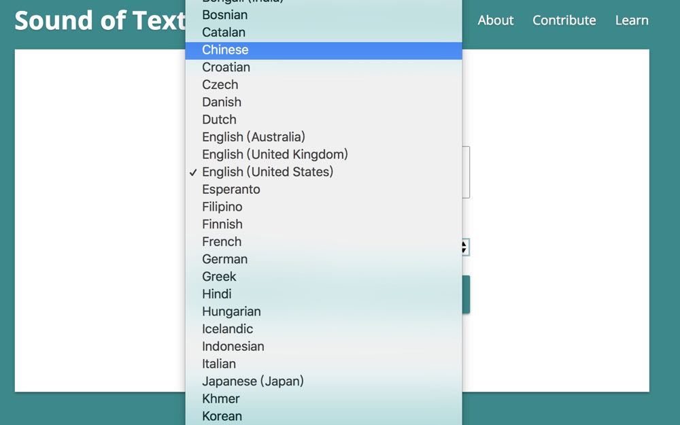Open the Contribute page link
680x425 pixels.
pyautogui.click(x=564, y=20)
